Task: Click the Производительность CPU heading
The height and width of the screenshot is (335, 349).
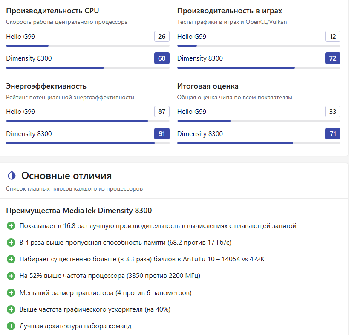Action: tap(52, 11)
